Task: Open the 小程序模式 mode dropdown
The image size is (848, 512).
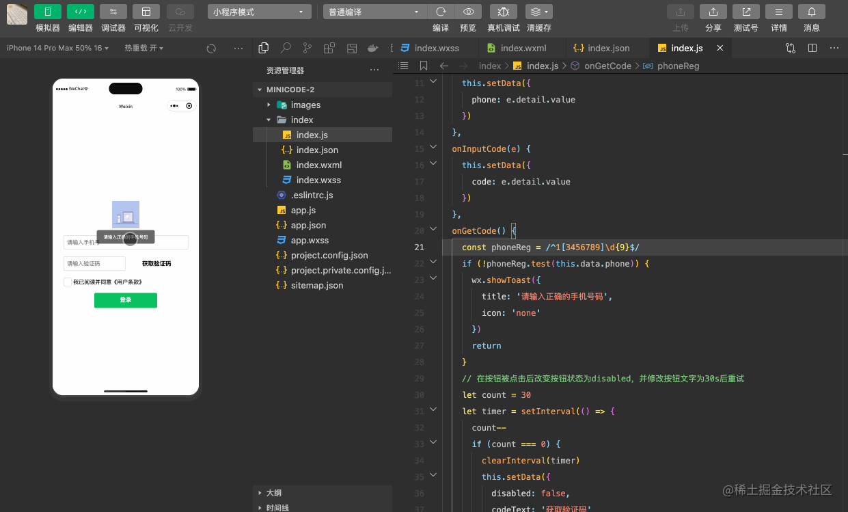Action: [260, 12]
